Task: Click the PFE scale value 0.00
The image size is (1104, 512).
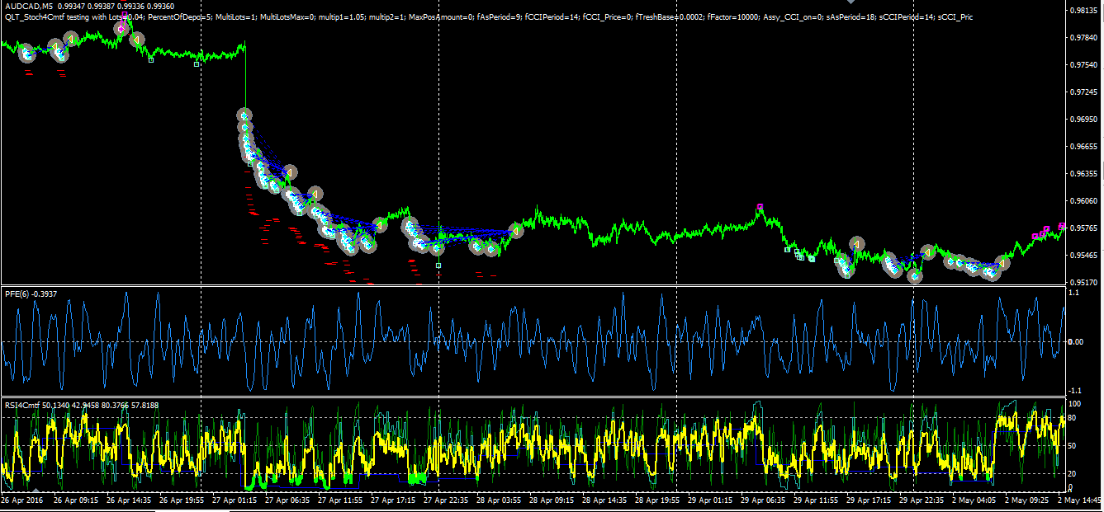Action: point(1075,341)
